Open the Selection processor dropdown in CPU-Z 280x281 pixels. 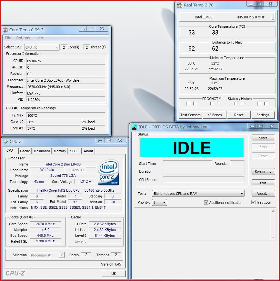coord(47,255)
